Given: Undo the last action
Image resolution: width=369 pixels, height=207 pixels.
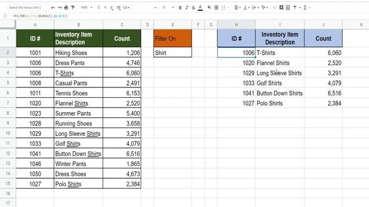Looking at the screenshot, I should pyautogui.click(x=53, y=7).
